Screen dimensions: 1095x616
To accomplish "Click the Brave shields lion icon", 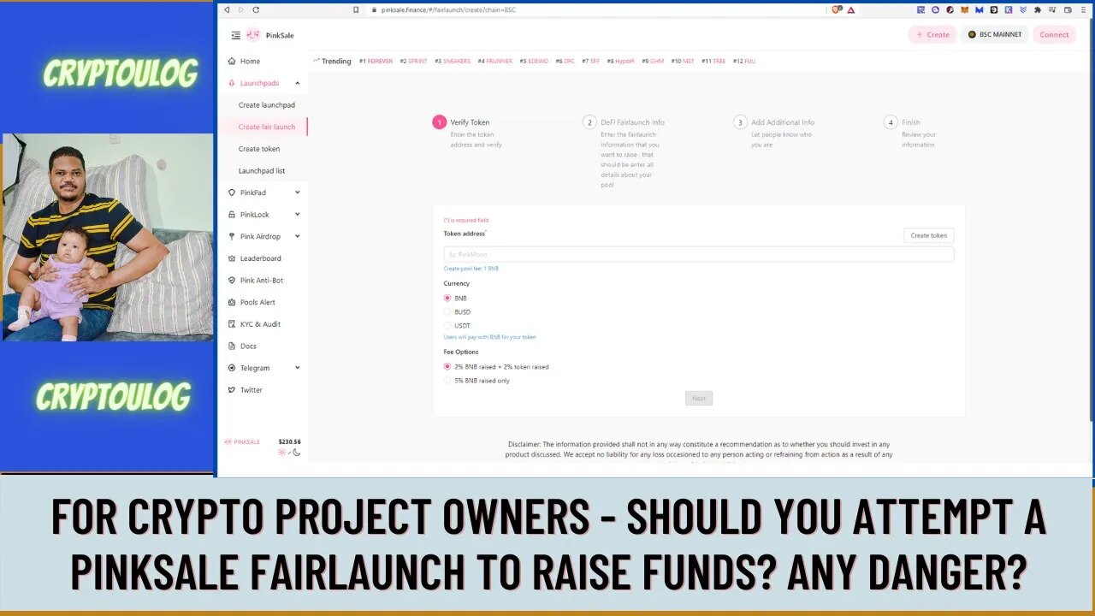I will click(836, 9).
